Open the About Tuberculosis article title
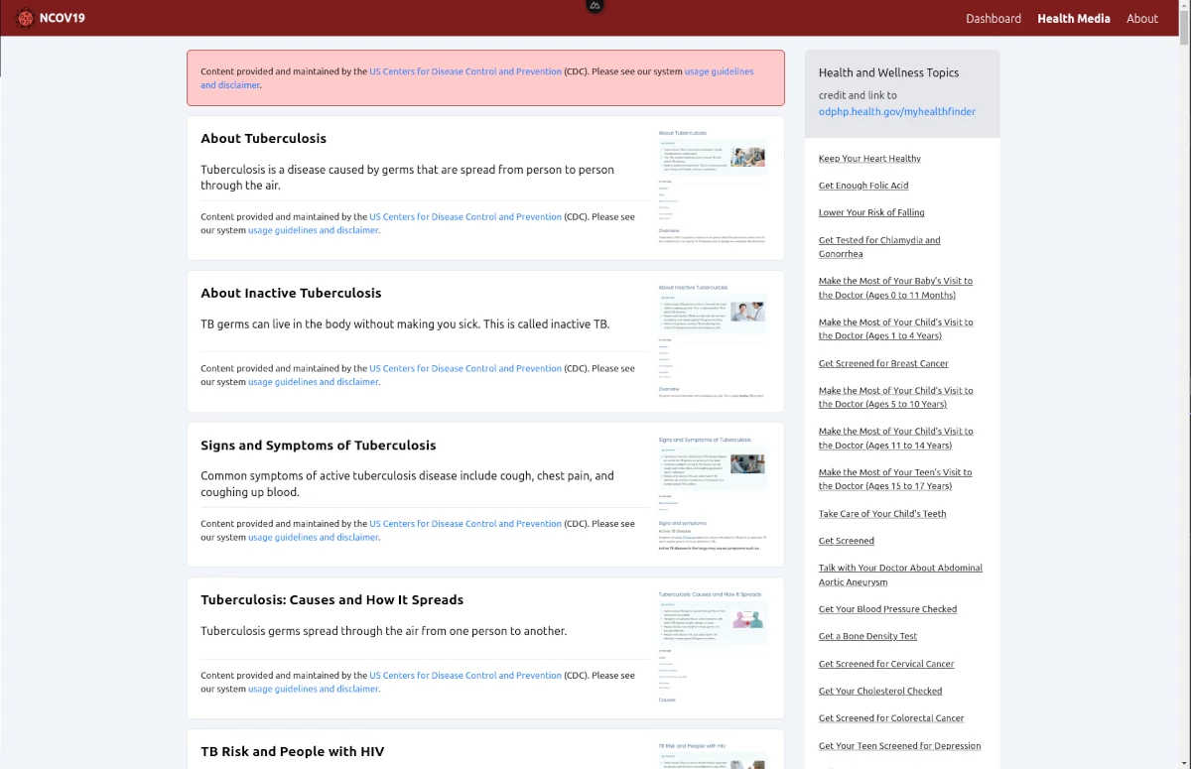 (263, 138)
